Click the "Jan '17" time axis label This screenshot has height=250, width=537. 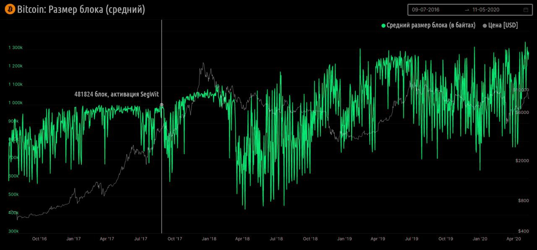coord(73,239)
